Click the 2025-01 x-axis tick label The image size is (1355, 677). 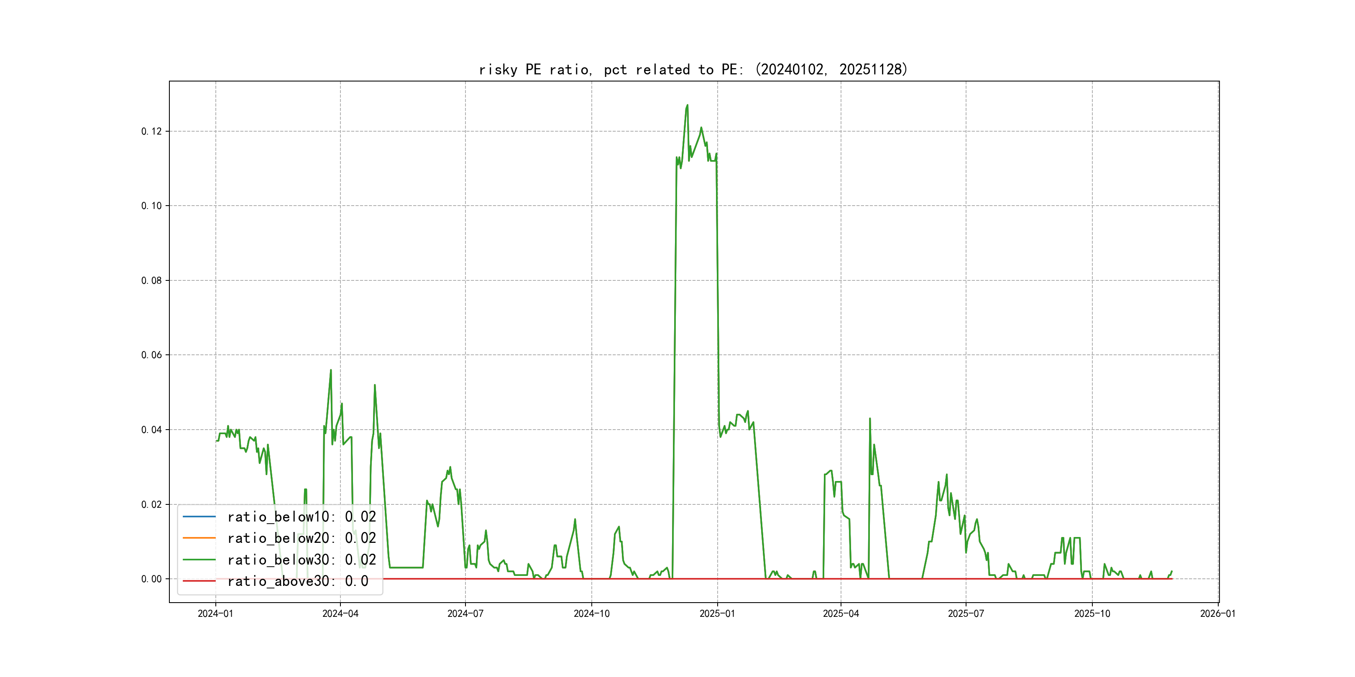pyautogui.click(x=717, y=613)
